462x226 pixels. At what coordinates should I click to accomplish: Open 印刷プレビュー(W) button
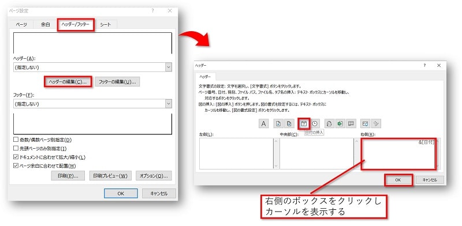[x=110, y=176]
